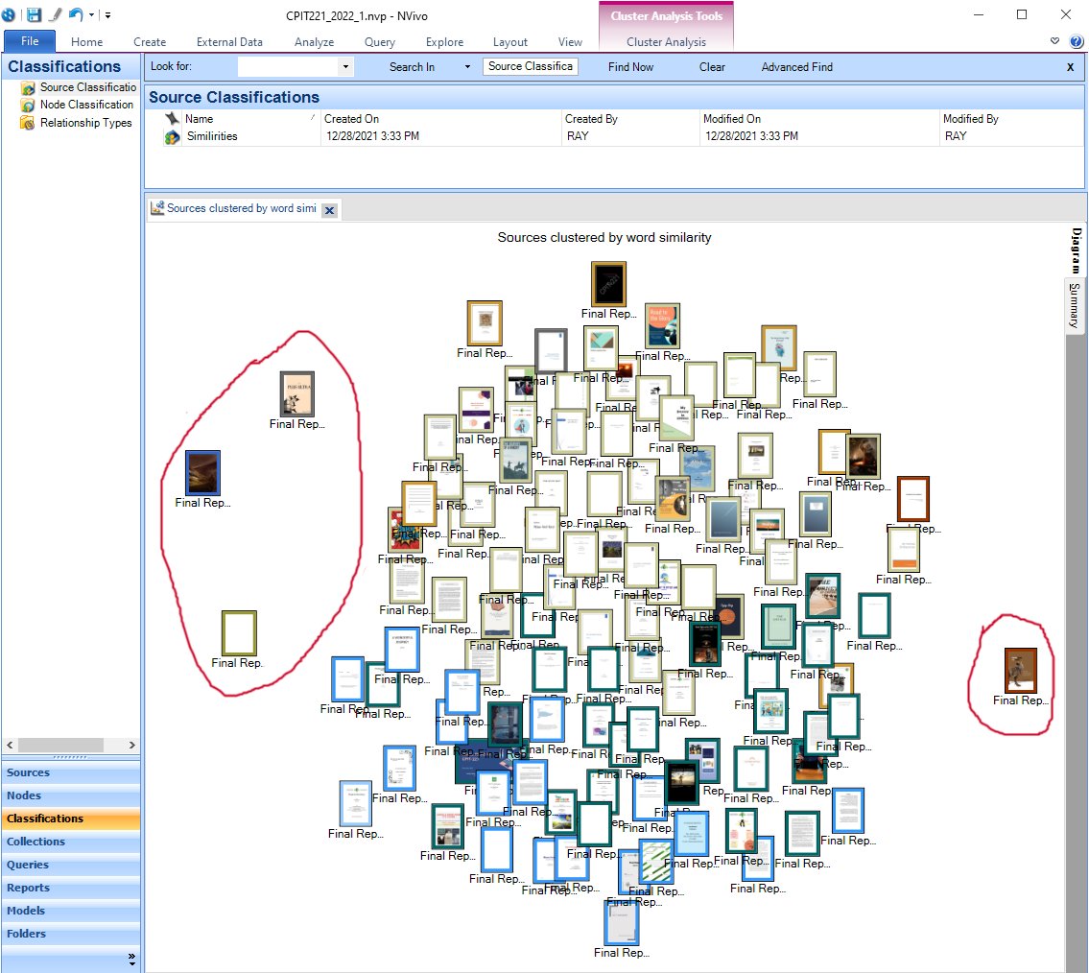Click the edit pencil icon in quick access toolbar
Image resolution: width=1089 pixels, height=973 pixels.
(x=56, y=14)
